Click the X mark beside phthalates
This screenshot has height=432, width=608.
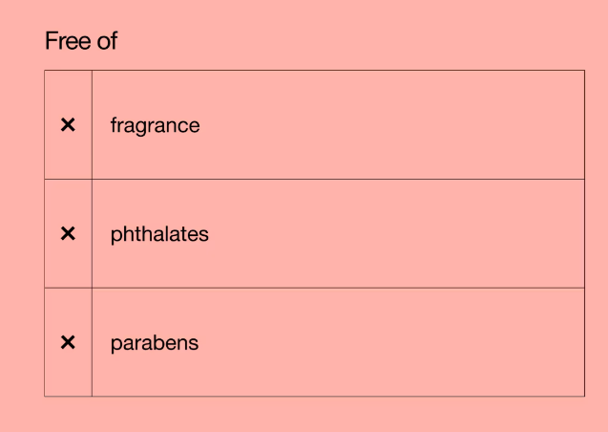click(x=68, y=234)
